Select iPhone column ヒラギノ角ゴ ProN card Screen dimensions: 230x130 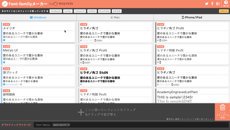pos(192,32)
